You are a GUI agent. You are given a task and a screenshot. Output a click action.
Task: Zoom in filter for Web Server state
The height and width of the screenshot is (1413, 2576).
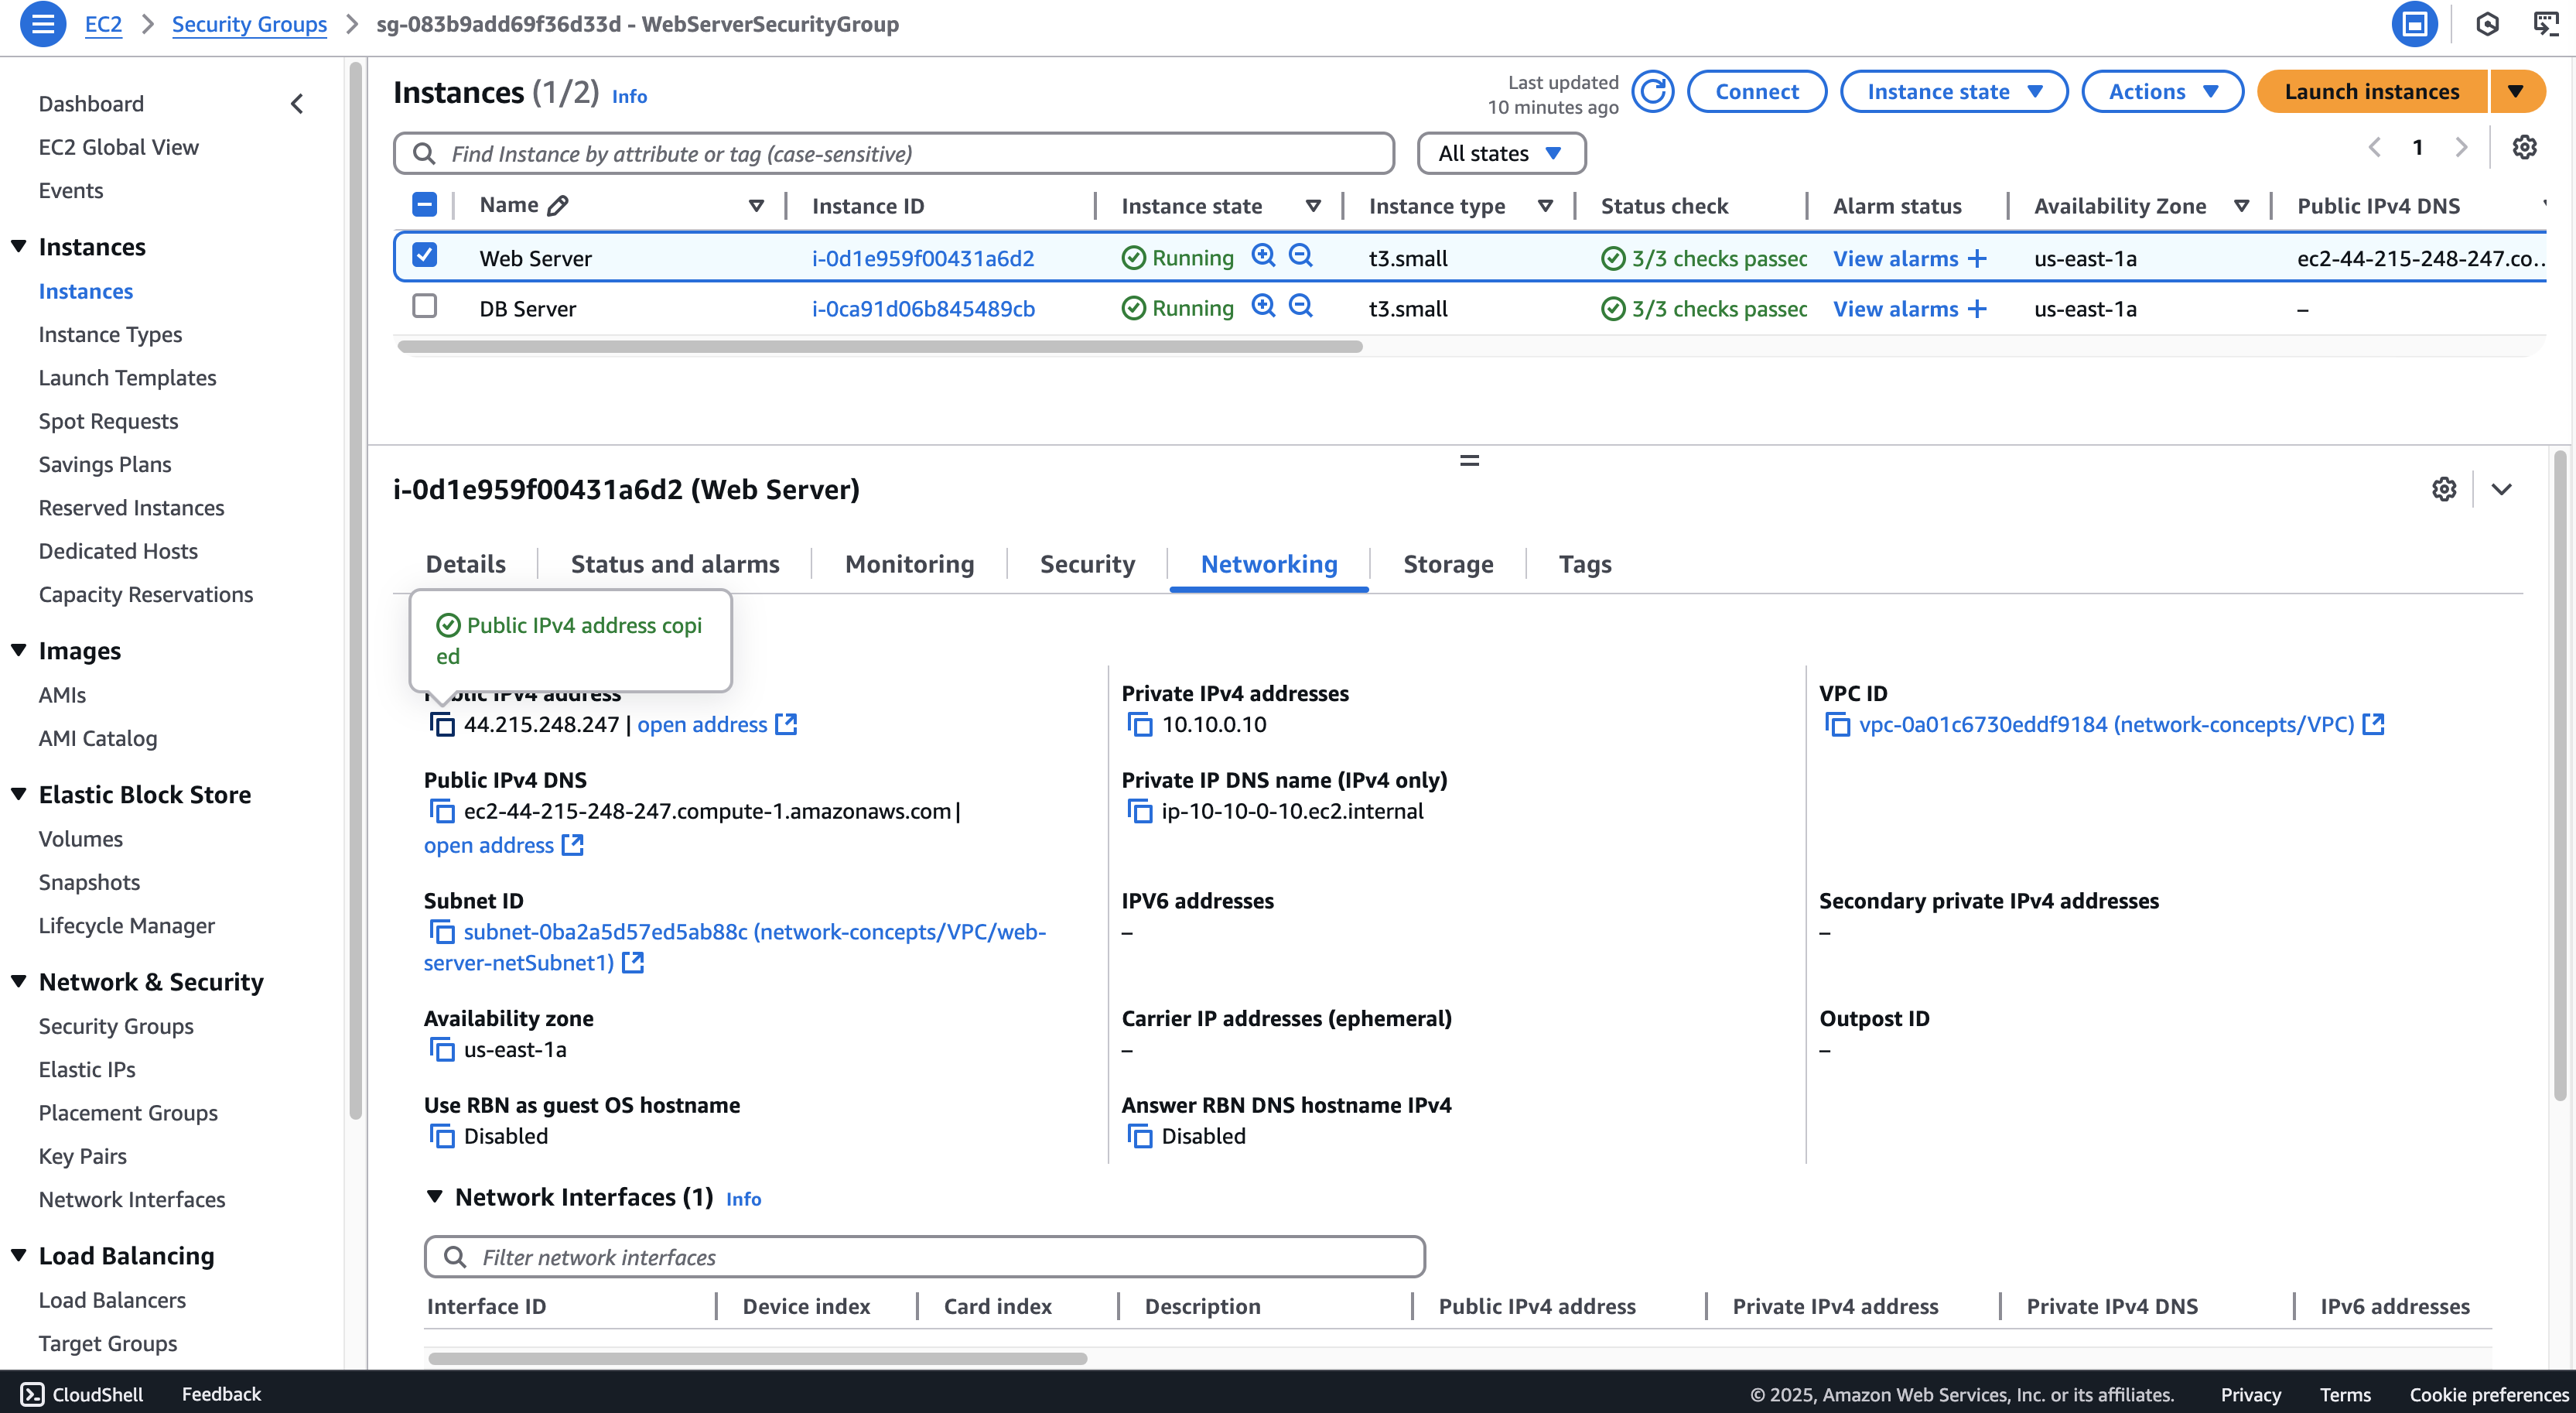pyautogui.click(x=1264, y=256)
